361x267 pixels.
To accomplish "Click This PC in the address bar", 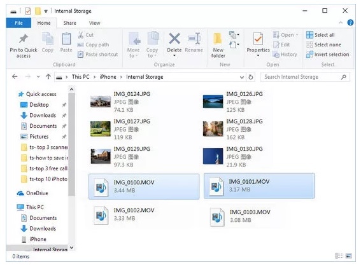I will pos(80,77).
